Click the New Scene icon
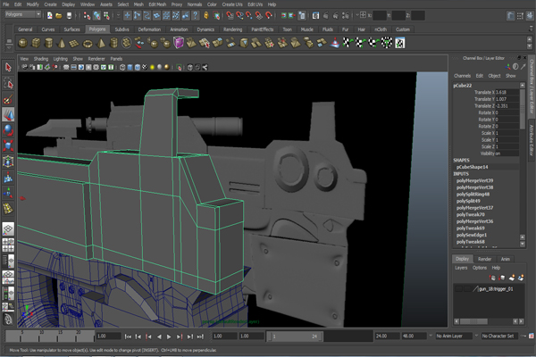This screenshot has height=357, width=536. pyautogui.click(x=49, y=15)
